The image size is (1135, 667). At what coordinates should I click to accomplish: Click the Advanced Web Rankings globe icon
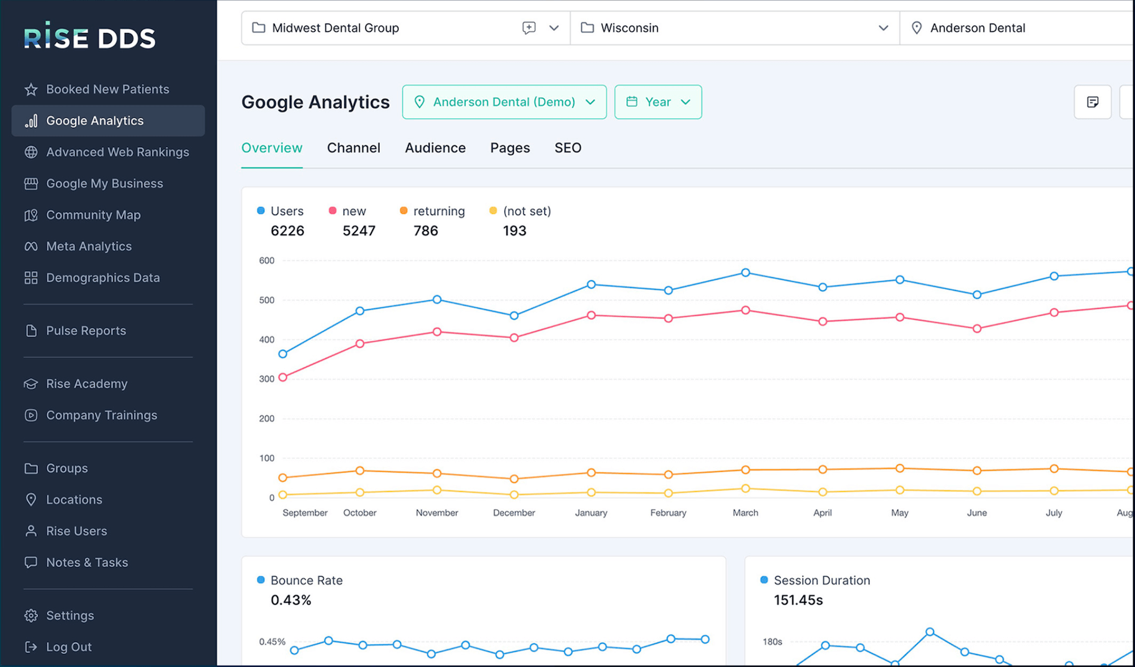tap(31, 152)
